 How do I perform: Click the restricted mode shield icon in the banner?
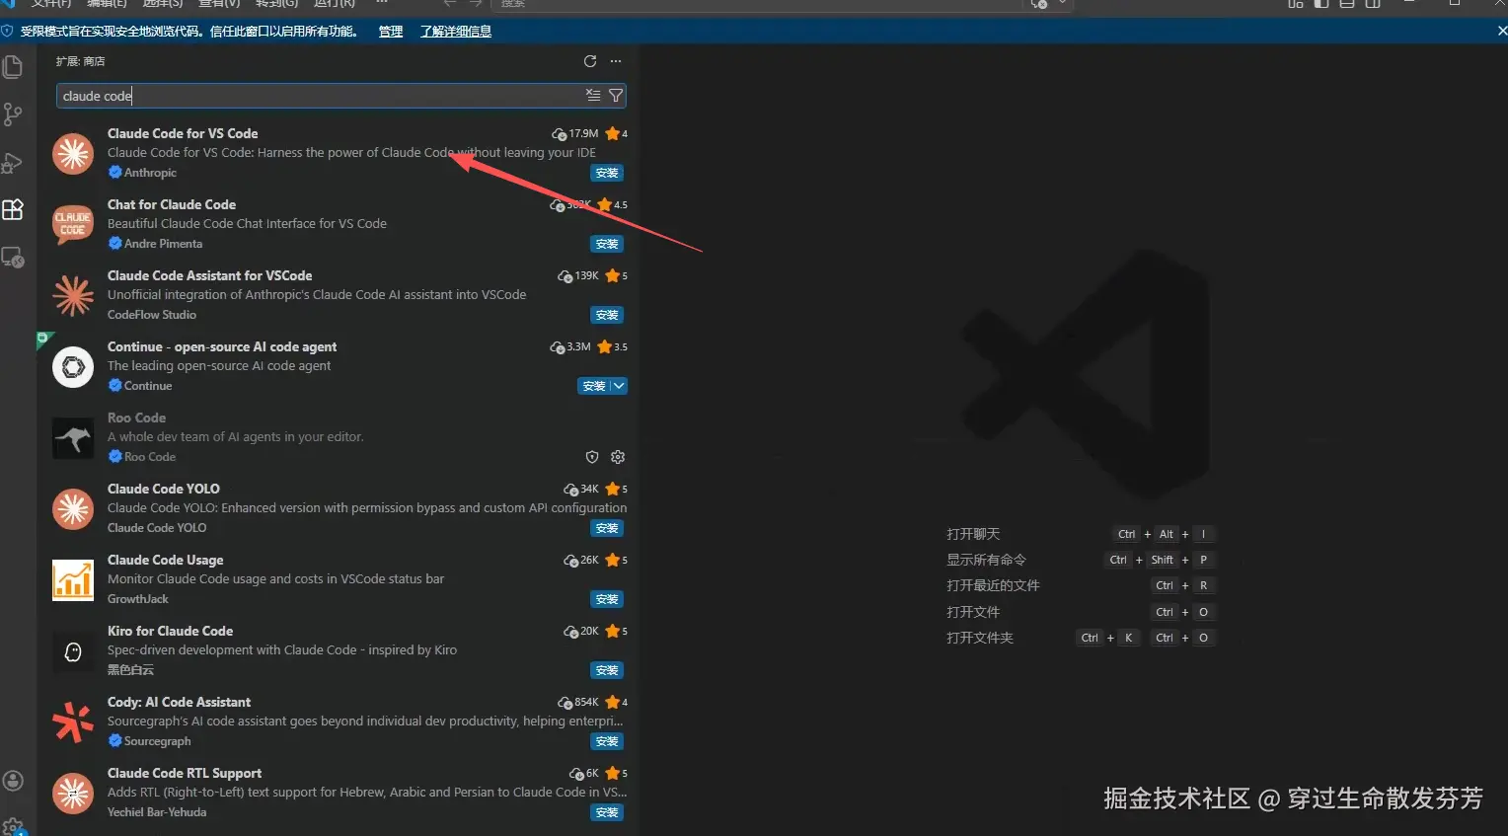(x=7, y=32)
